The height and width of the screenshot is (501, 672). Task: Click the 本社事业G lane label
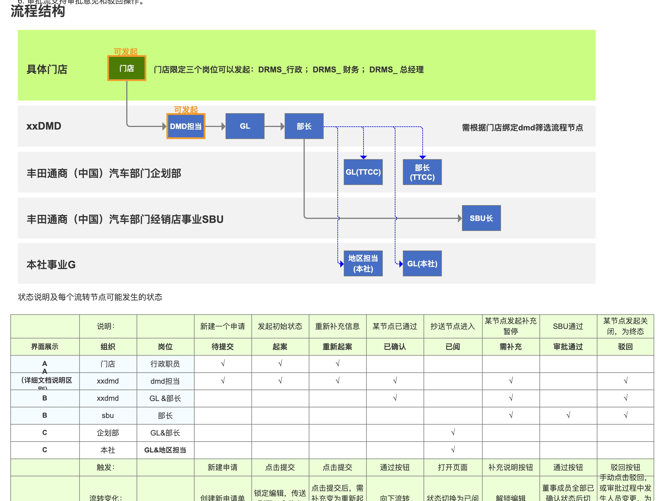[51, 265]
